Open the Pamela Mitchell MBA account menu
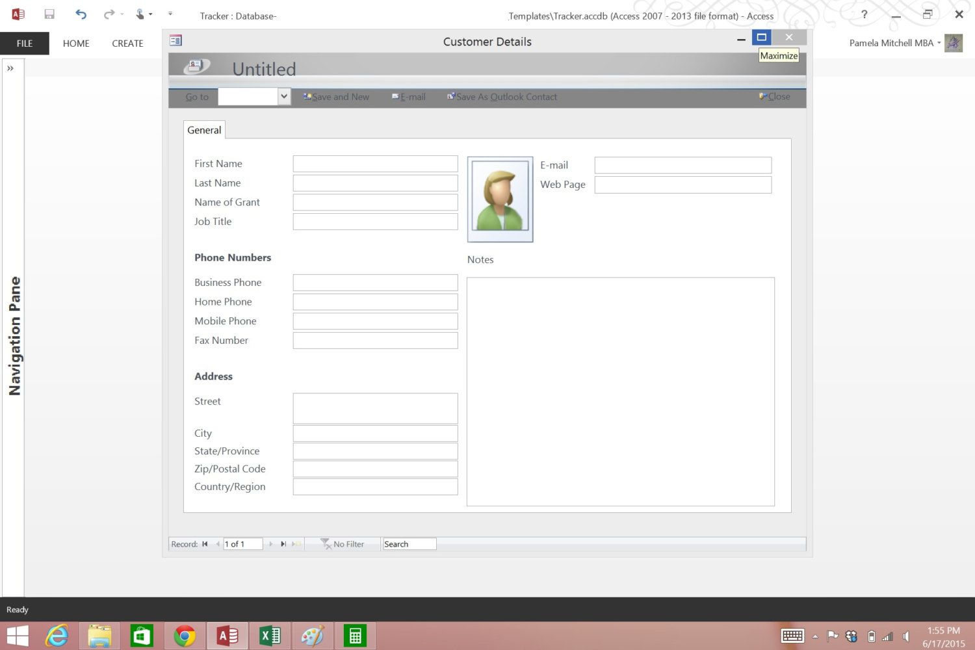The image size is (975, 650). coord(895,43)
